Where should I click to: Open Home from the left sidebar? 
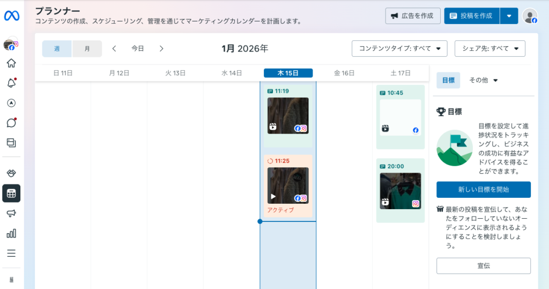(x=11, y=63)
